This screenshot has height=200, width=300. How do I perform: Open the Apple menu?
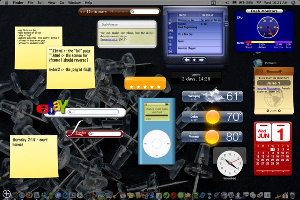[x=6, y=3]
